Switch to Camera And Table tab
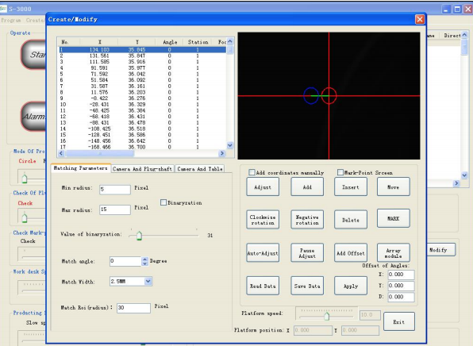Image resolution: width=473 pixels, height=346 pixels. [x=200, y=169]
